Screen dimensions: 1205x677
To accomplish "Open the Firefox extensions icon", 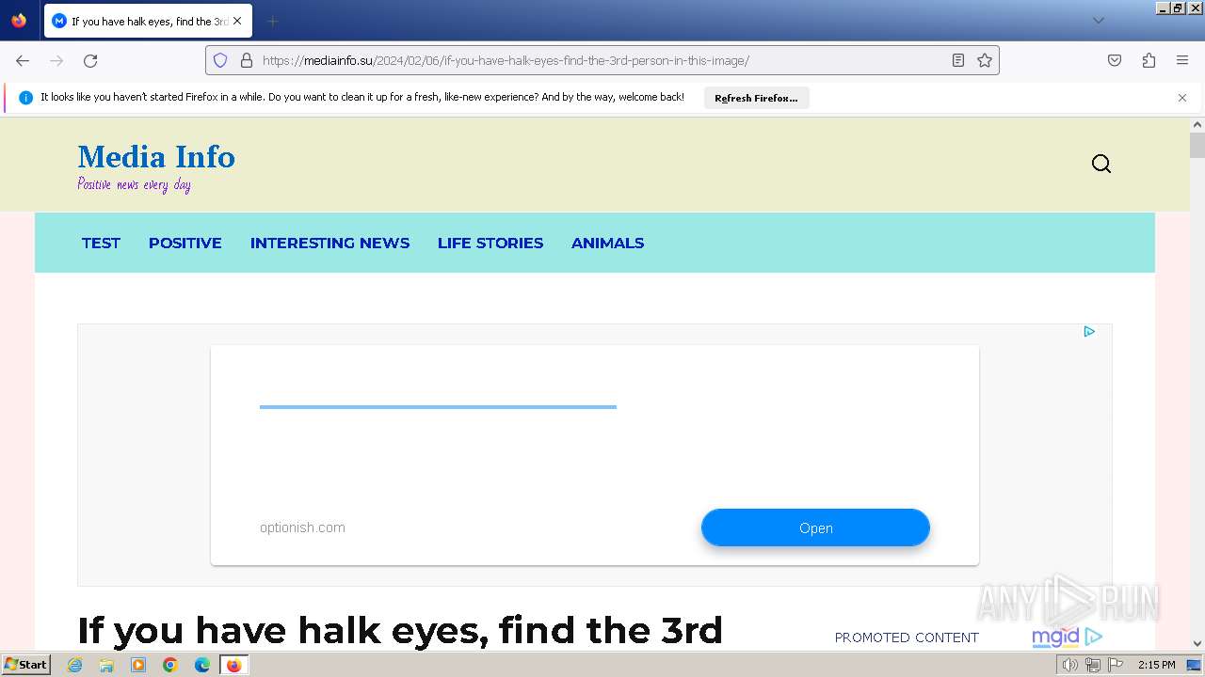I will click(1149, 60).
